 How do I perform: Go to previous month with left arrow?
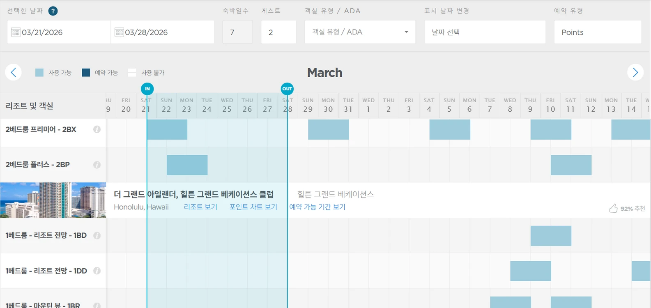coord(14,73)
